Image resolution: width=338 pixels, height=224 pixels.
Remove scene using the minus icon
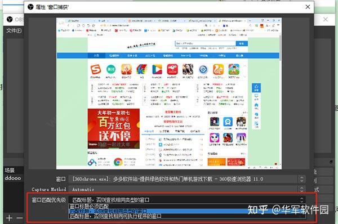(20, 218)
